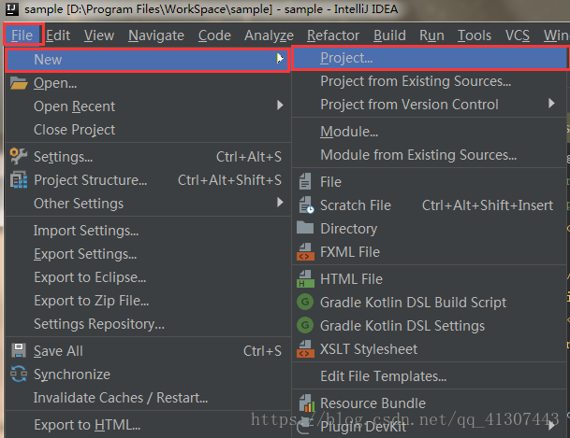Select the Open... menu entry

click(148, 83)
